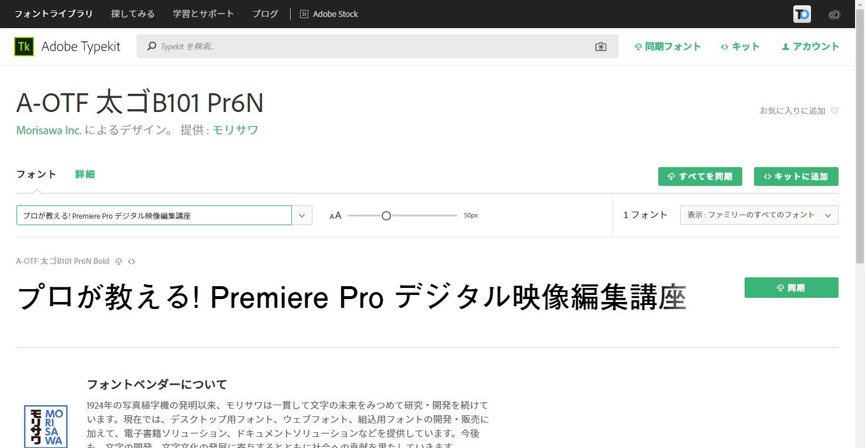
Task: Open 探してみる menu item
Action: (133, 14)
